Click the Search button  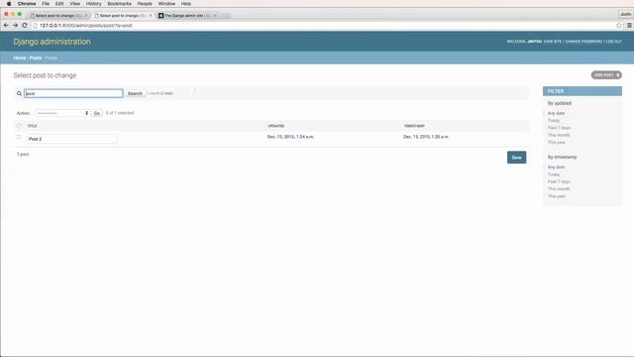point(135,93)
